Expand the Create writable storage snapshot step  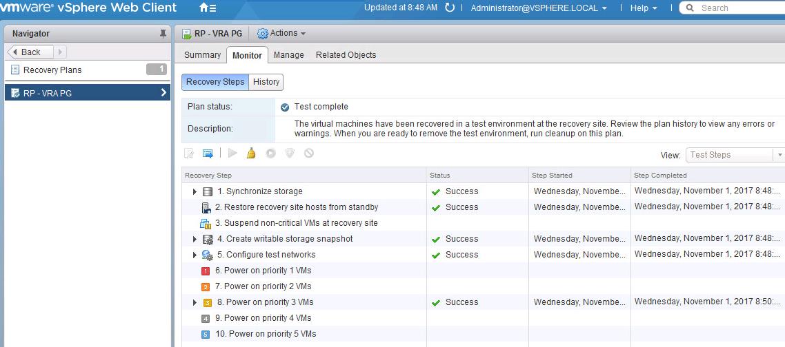[195, 239]
